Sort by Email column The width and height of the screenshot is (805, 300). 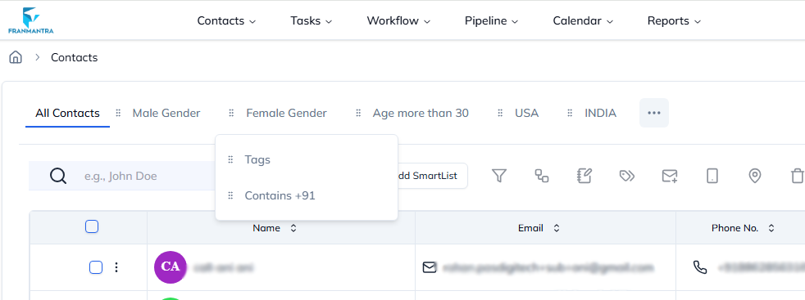(557, 228)
